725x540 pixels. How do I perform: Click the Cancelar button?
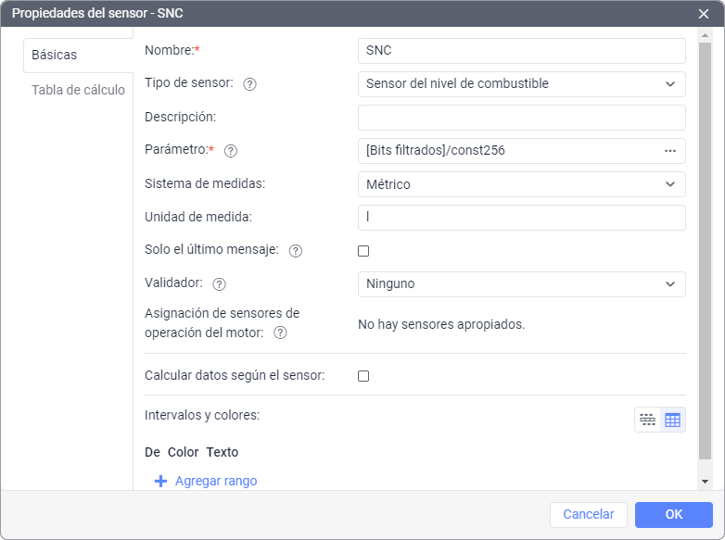(x=589, y=515)
